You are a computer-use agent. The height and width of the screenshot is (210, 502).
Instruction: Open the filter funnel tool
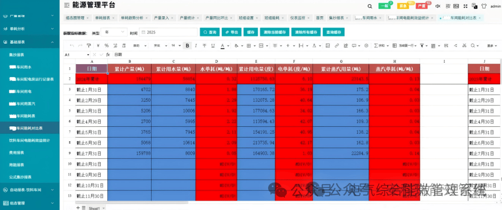422,46
